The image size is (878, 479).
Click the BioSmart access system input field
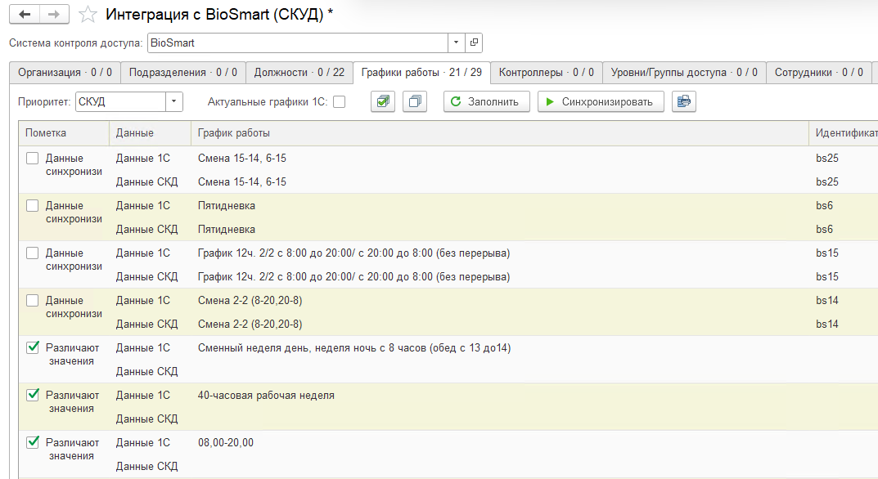click(x=297, y=43)
